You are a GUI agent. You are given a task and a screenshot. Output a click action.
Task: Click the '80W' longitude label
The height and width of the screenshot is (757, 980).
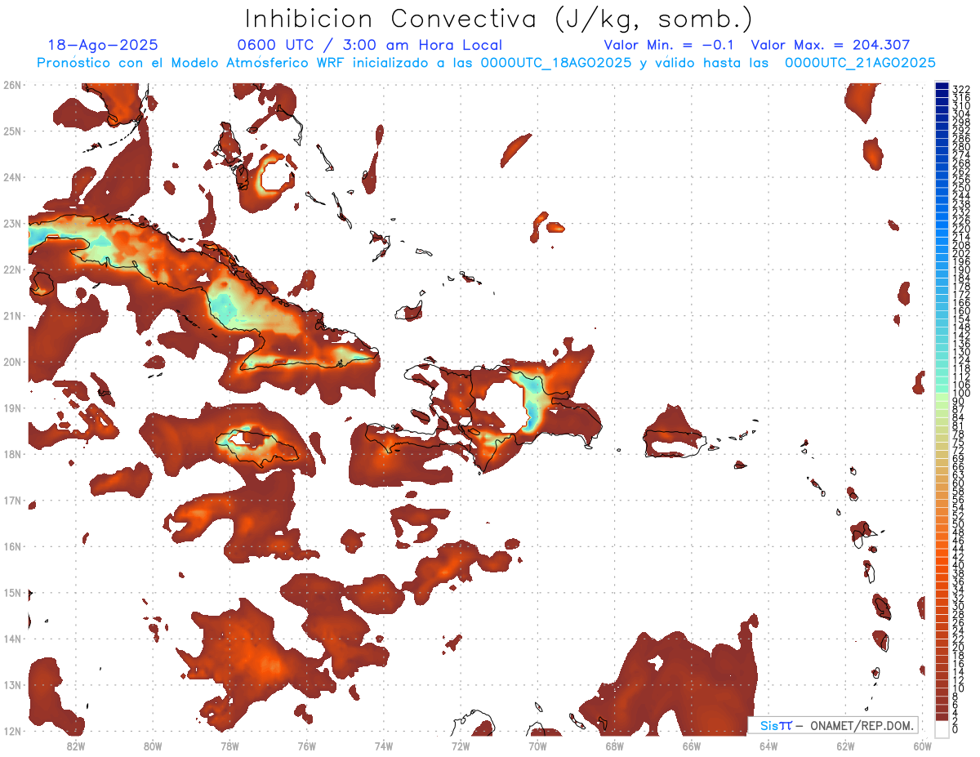(x=153, y=745)
